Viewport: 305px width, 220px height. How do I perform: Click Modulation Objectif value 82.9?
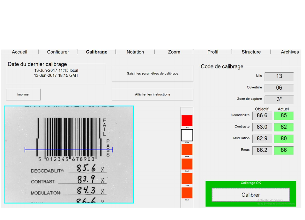(x=262, y=139)
